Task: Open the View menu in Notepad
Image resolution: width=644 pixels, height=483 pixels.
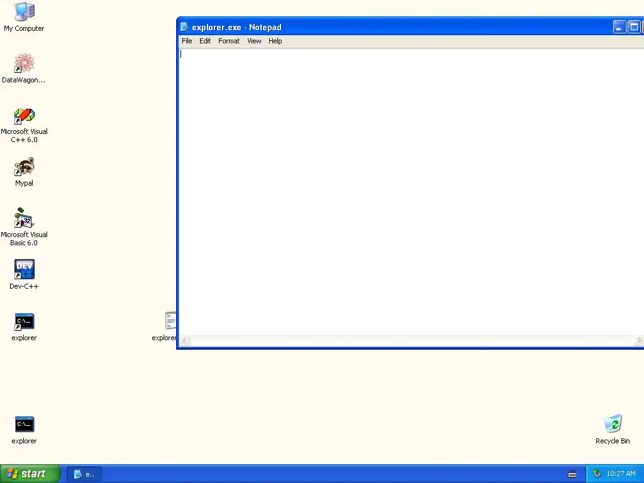Action: (254, 41)
